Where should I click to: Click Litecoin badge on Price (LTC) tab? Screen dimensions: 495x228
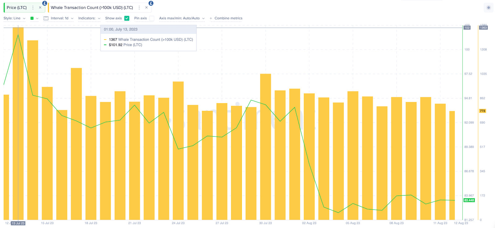click(x=45, y=3)
